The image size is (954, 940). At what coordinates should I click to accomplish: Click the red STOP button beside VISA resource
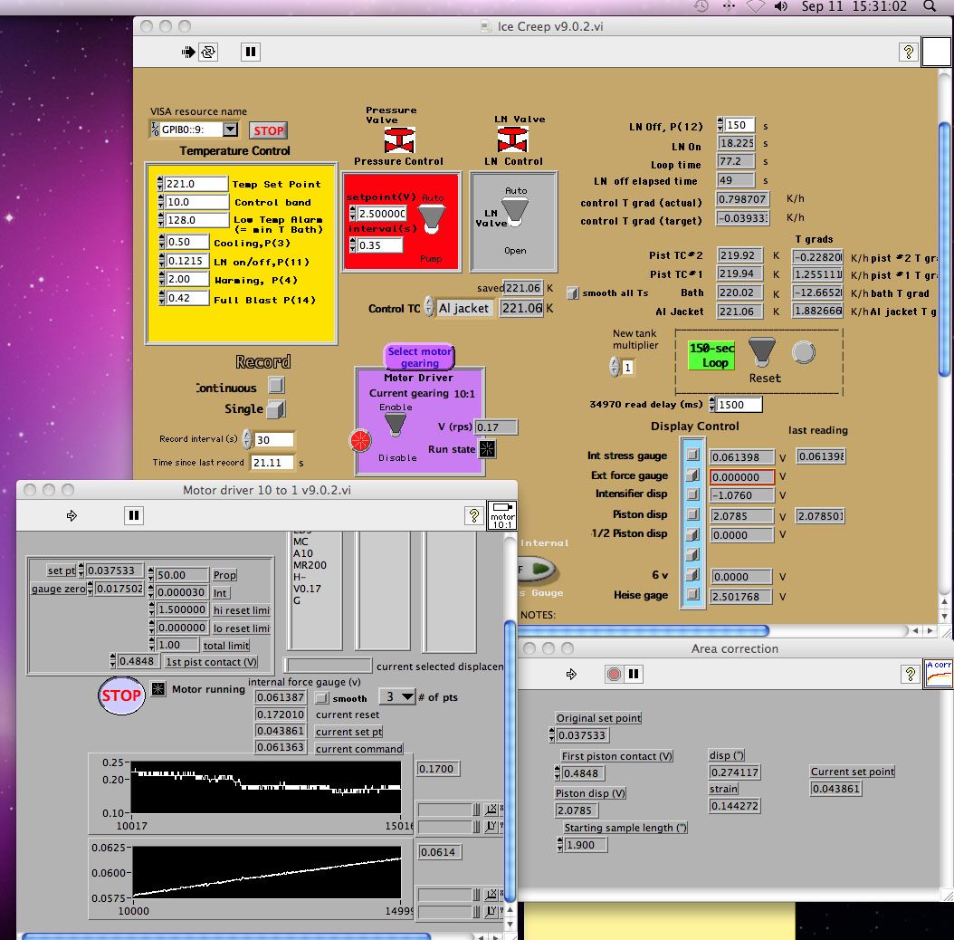pyautogui.click(x=268, y=130)
